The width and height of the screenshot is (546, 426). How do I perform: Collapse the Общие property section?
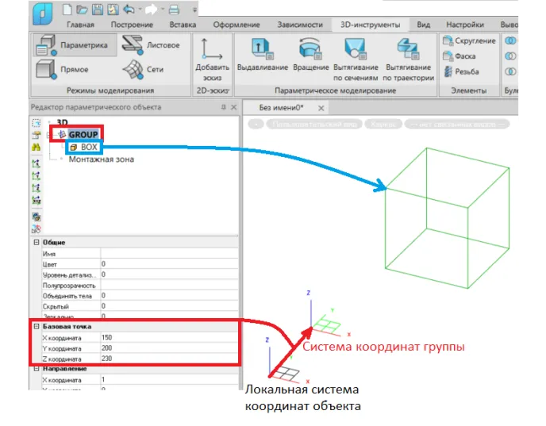[37, 242]
